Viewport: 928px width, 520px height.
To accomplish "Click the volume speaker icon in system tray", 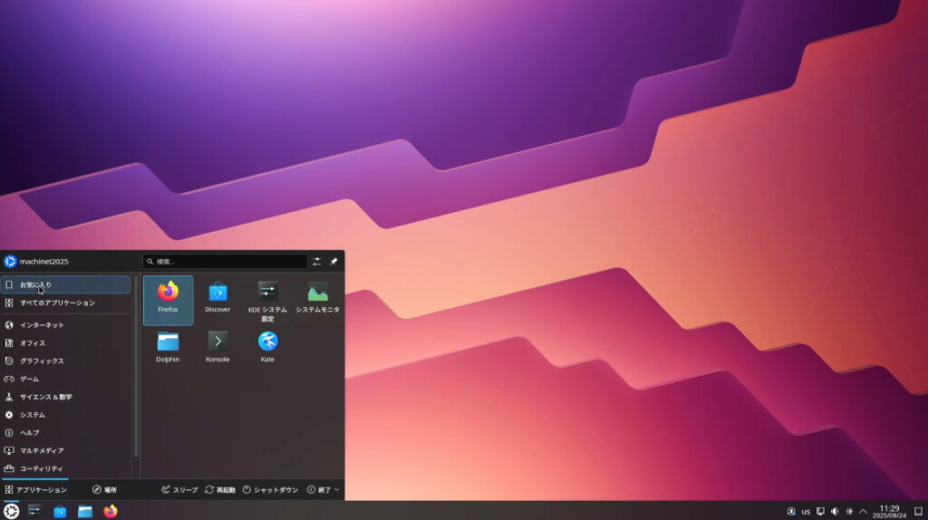I will click(x=835, y=512).
